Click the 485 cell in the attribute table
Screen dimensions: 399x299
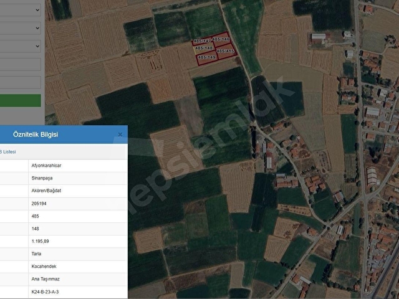click(78, 216)
